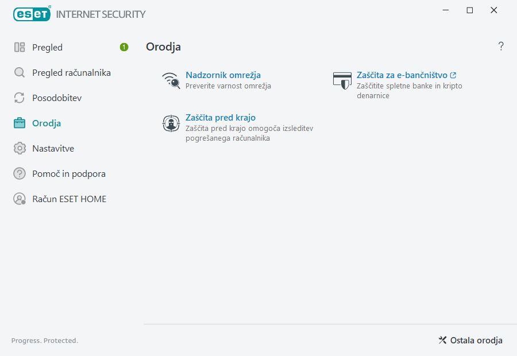The image size is (517, 356).
Task: Click the Posodobitev update icon
Action: (20, 98)
